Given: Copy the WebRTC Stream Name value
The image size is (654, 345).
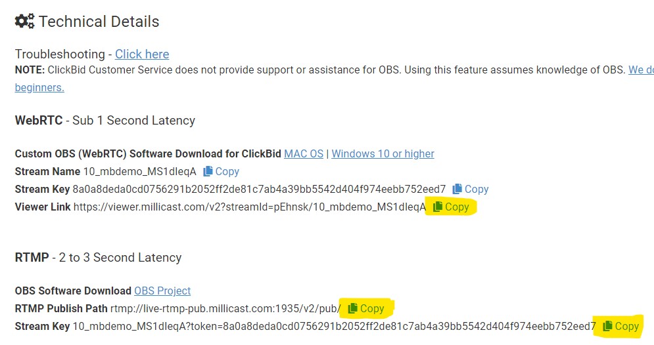Looking at the screenshot, I should click(x=221, y=171).
